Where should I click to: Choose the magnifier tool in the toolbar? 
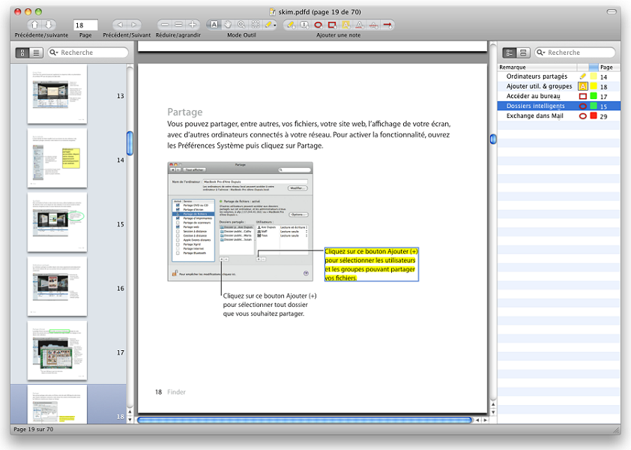[241, 25]
